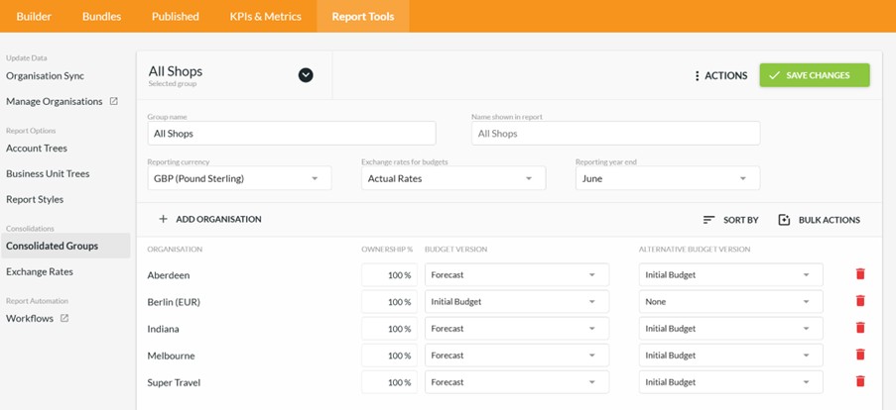Open Exchange rates for budgets dropdown
Image resolution: width=896 pixels, height=410 pixels.
click(453, 178)
